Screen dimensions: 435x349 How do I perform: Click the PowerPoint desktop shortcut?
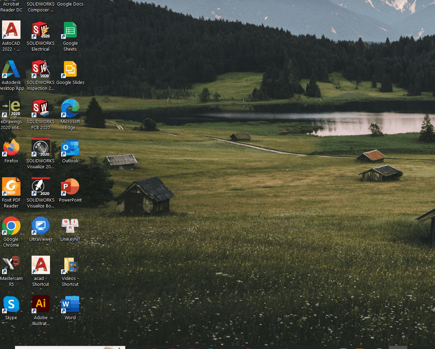pyautogui.click(x=70, y=187)
